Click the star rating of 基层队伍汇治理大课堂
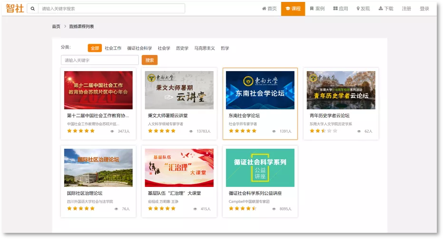This screenshot has height=239, width=443. point(162,209)
